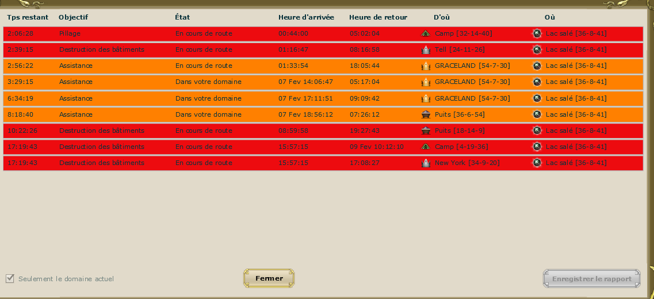The height and width of the screenshot is (299, 654).
Task: Click the tent icon beside Camp [32-14-40]
Action: 426,33
